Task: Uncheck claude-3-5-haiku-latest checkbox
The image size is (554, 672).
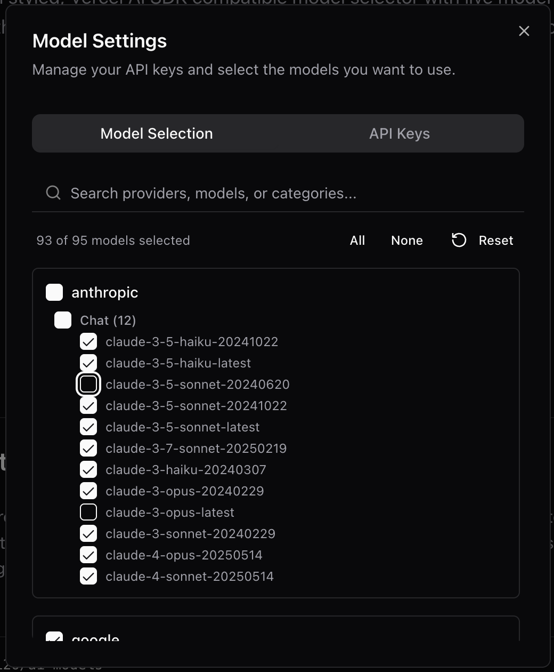Action: click(88, 363)
